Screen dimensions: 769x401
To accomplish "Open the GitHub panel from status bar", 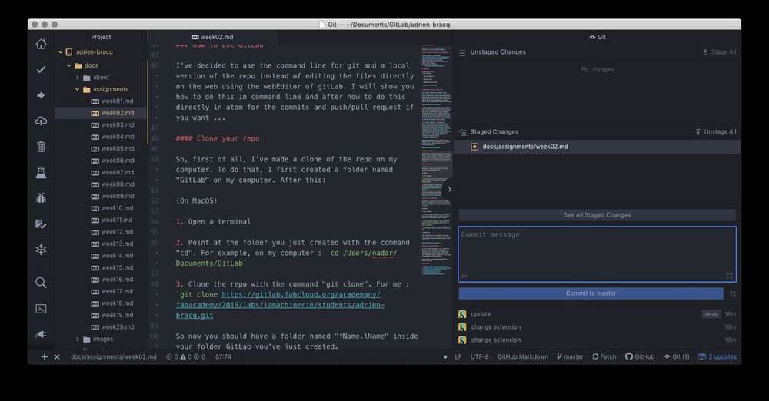I will 640,357.
